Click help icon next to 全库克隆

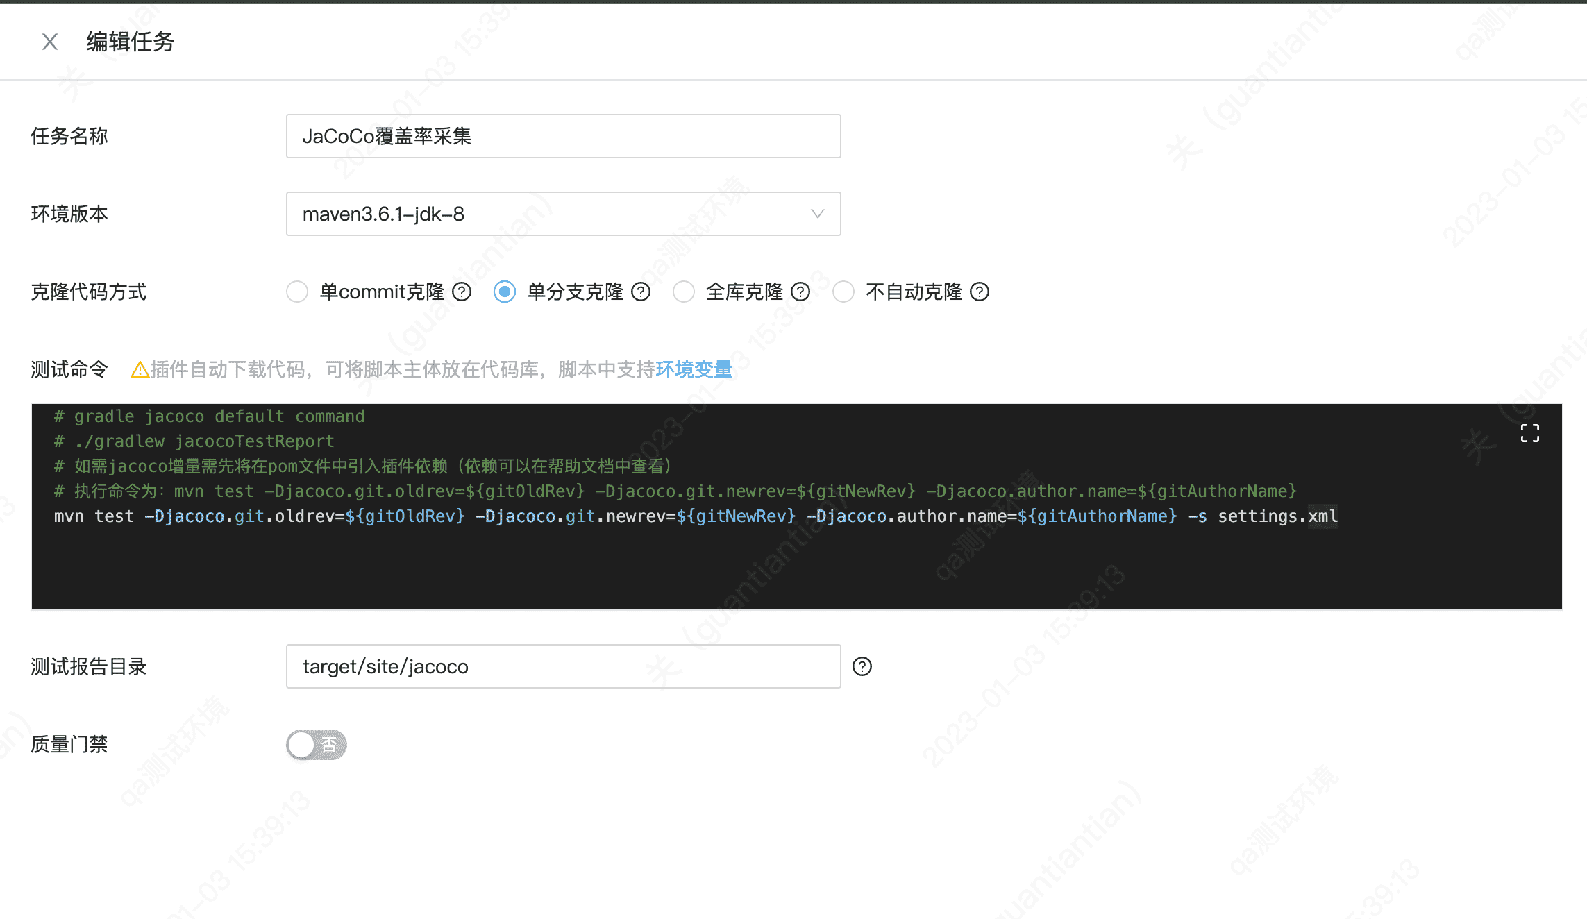tap(800, 292)
